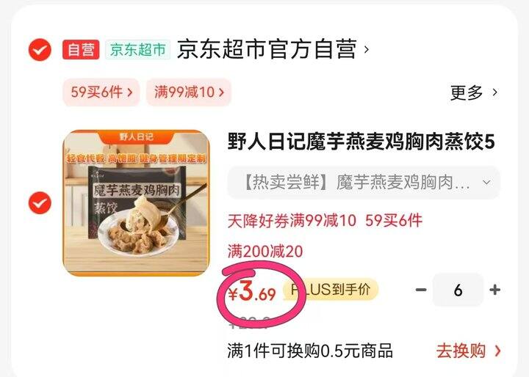Tap the 天降好券满99减10 promo text
This screenshot has width=529, height=377.
(x=292, y=221)
